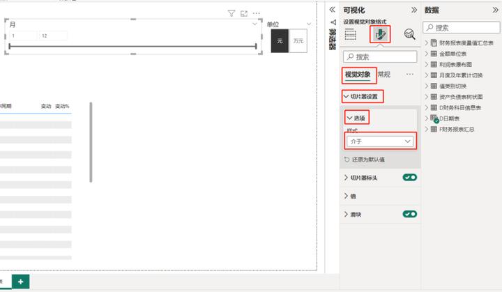Select the 资产负债表树状图 table row
This screenshot has width=502, height=292.
point(461,97)
